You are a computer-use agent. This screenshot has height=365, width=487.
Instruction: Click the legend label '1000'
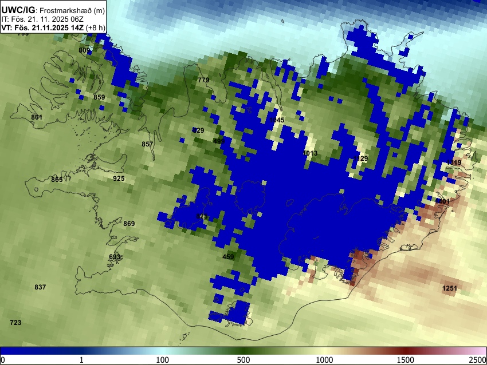324,360
